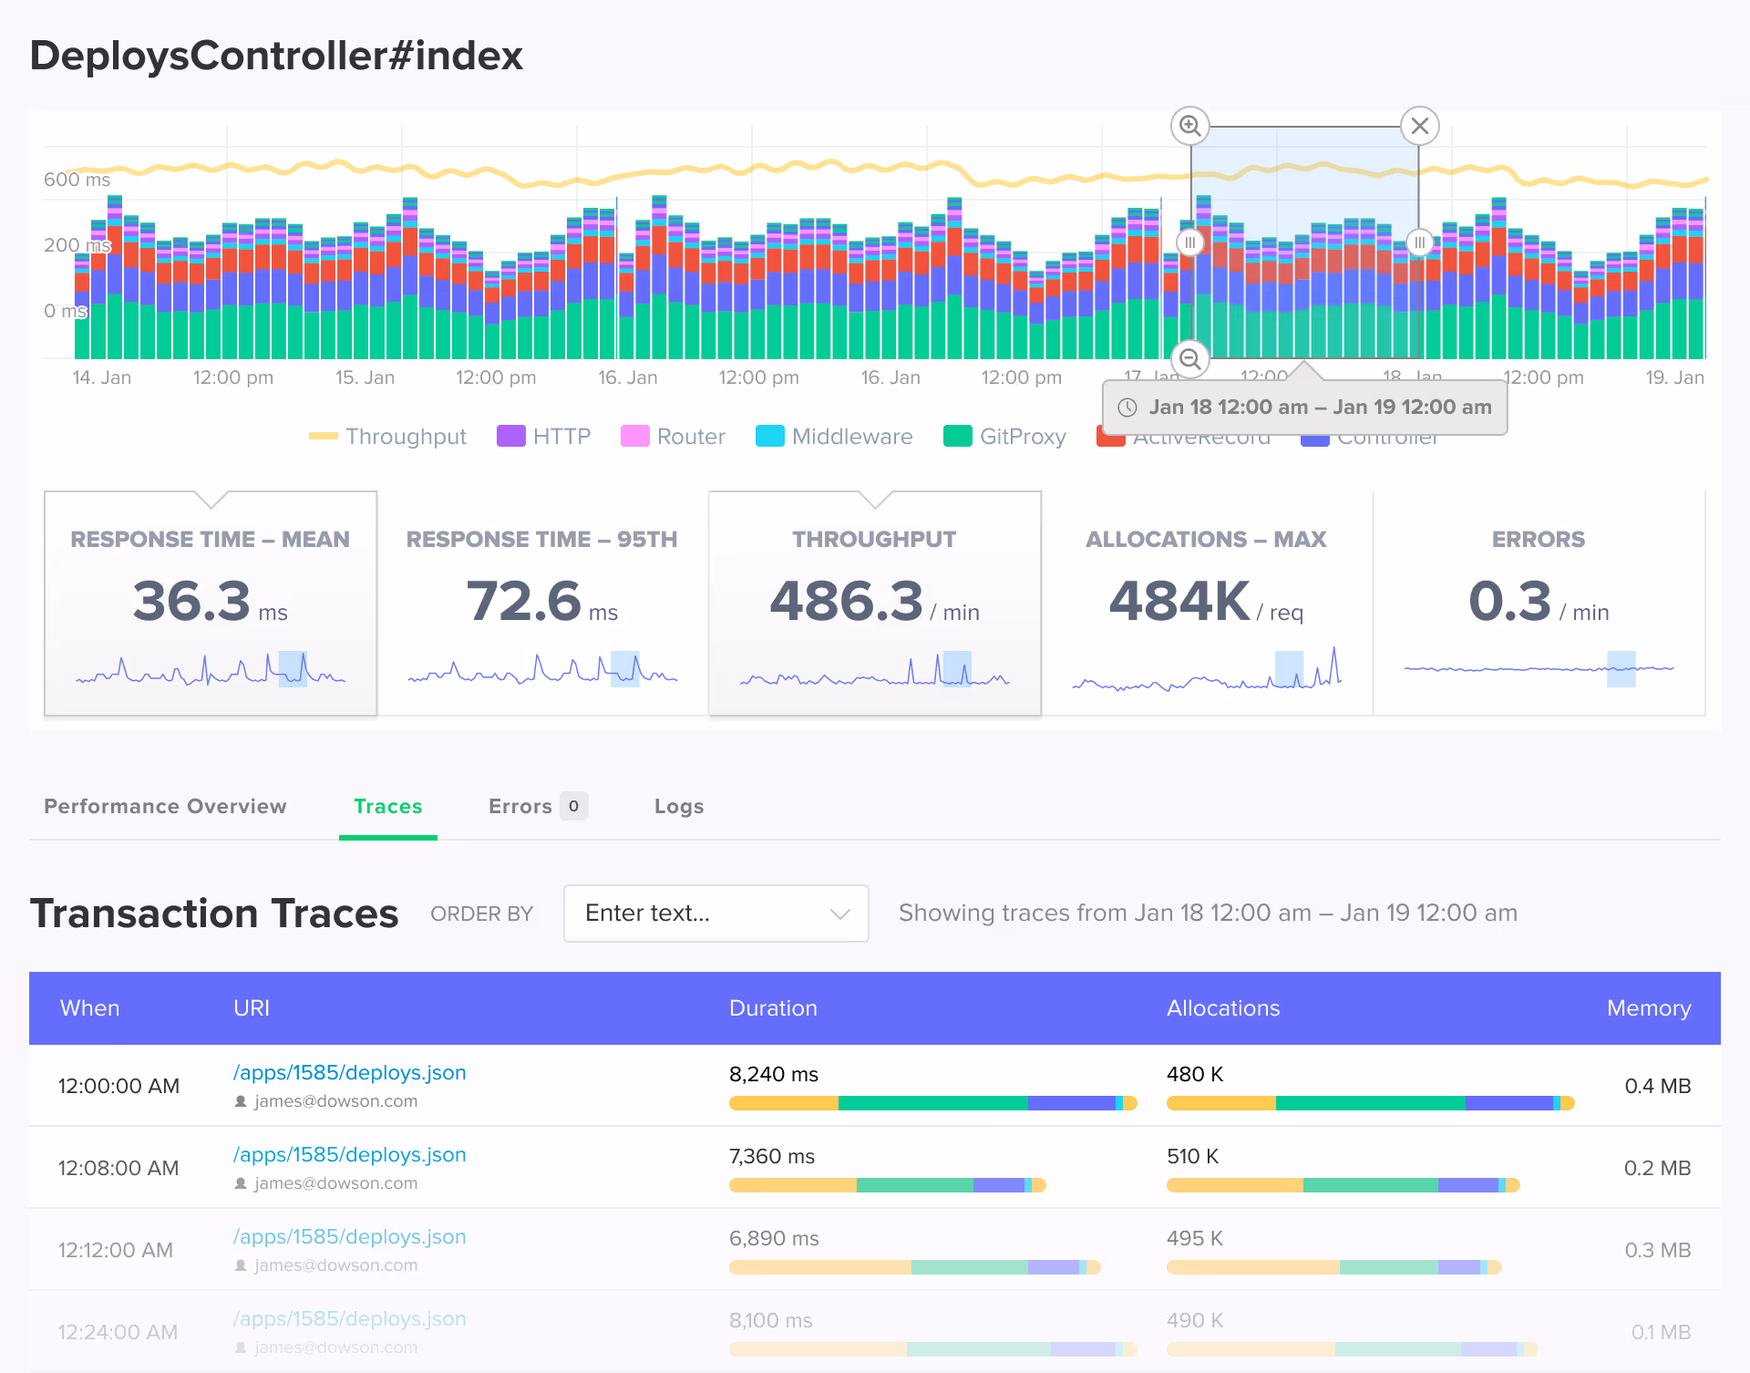Click the right selection drag handle
1750x1373 pixels.
(1419, 243)
